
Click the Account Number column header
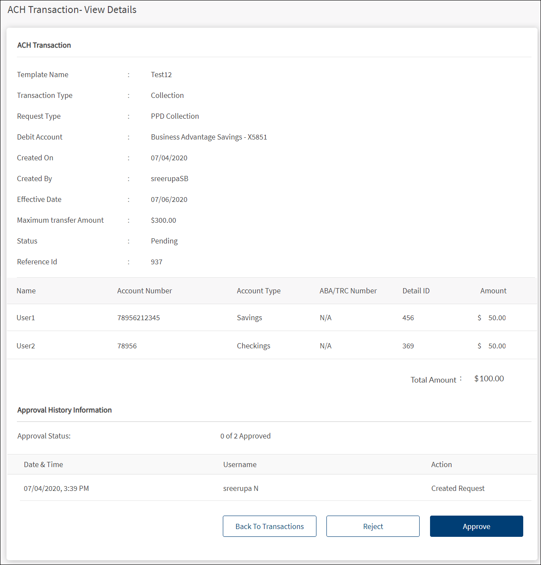coord(144,291)
